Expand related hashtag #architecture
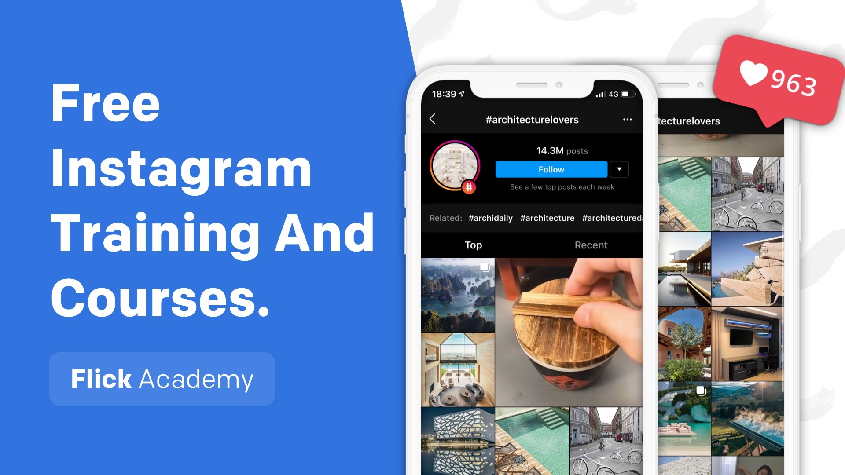 click(547, 218)
